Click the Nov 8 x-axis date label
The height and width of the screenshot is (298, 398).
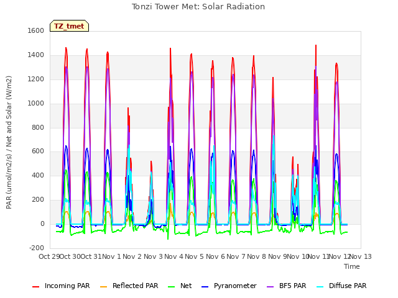point(256,256)
